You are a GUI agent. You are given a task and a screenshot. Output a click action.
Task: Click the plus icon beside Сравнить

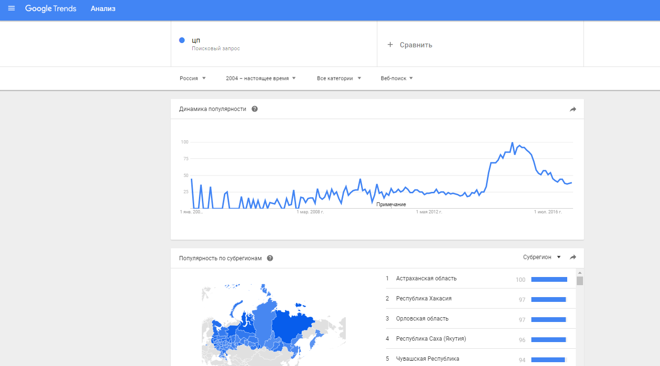click(x=390, y=44)
